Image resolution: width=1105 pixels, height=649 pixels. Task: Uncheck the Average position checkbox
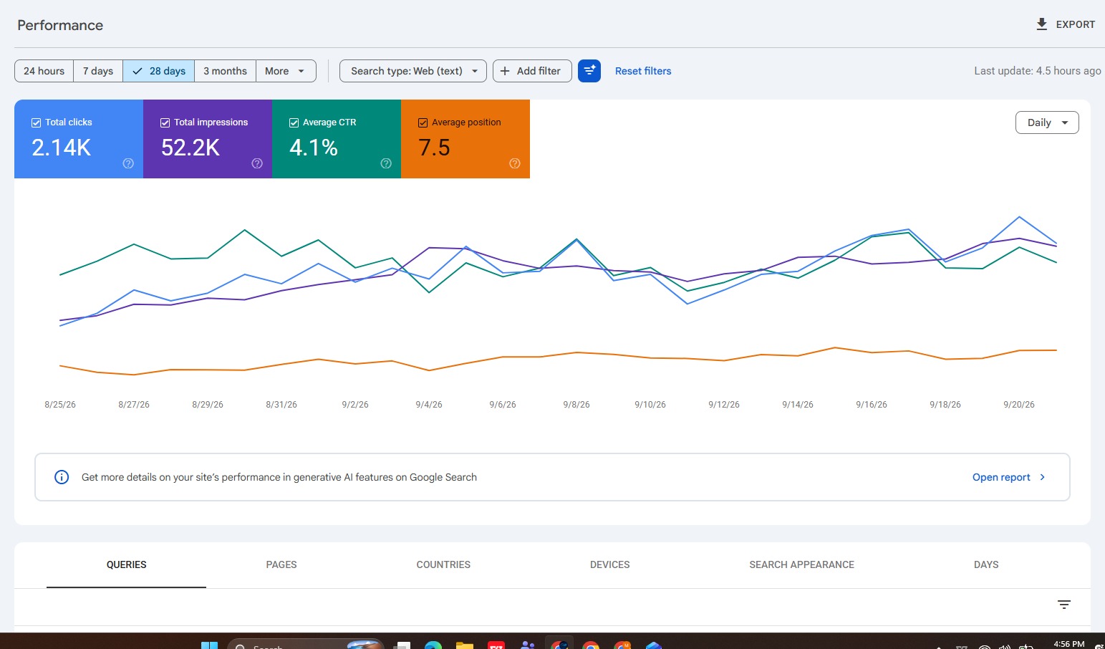point(423,122)
